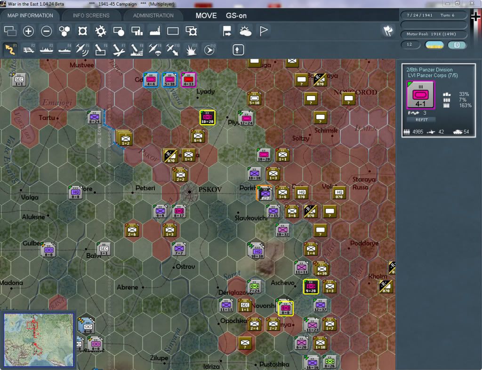The image size is (482, 370).
Task: Click the rectangle with gear overlay icon
Action: tap(191, 31)
